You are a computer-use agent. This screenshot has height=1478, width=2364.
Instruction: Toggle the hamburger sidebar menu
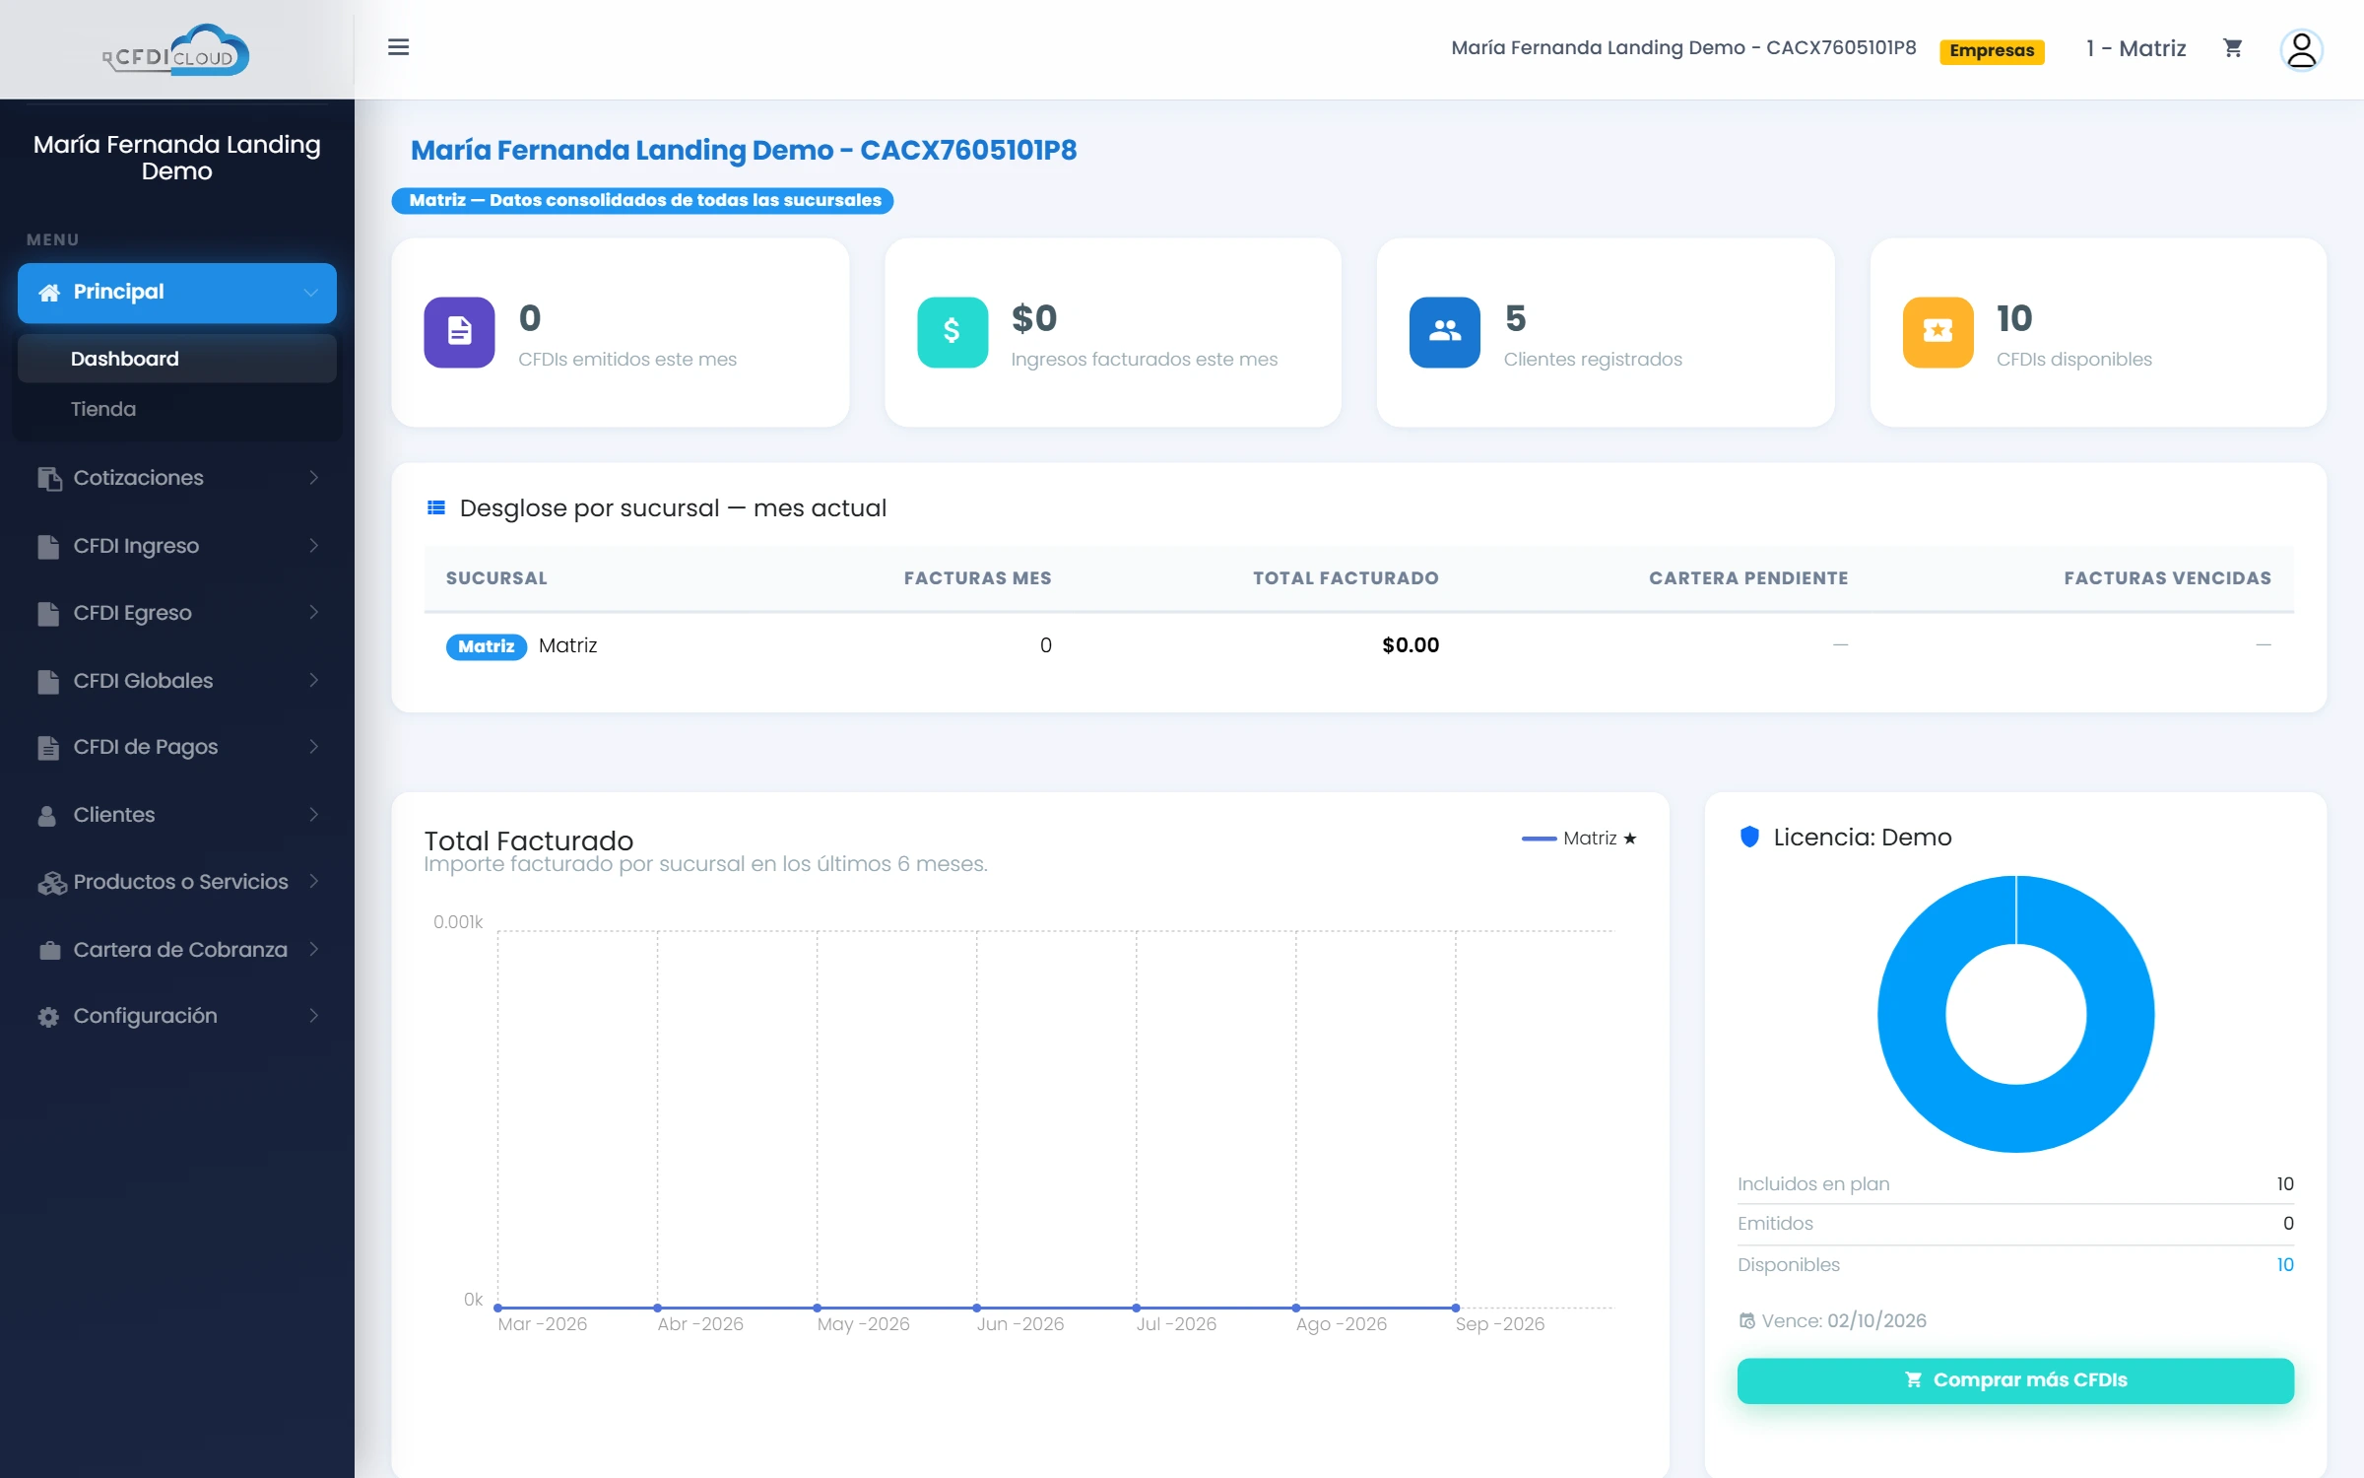[398, 47]
